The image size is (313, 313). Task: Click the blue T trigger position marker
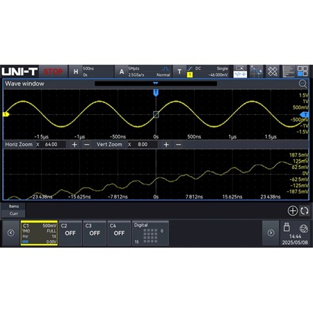(x=156, y=93)
